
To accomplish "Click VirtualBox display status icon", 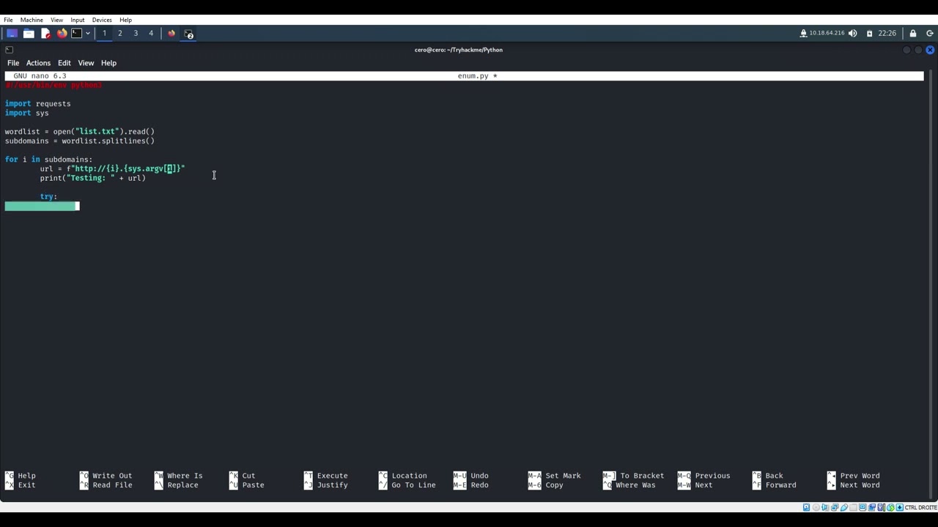I will pos(863,507).
